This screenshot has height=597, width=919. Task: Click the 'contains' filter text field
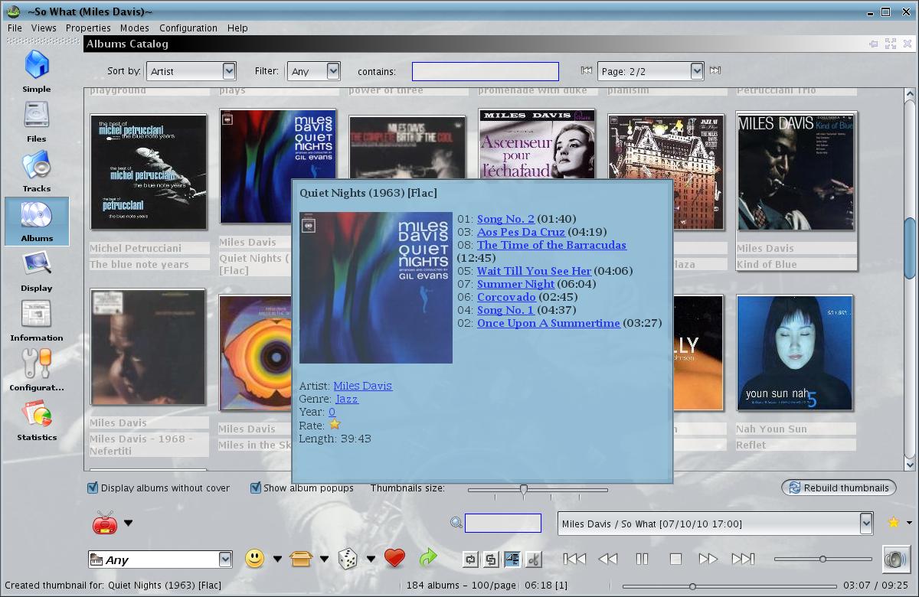[x=486, y=71]
